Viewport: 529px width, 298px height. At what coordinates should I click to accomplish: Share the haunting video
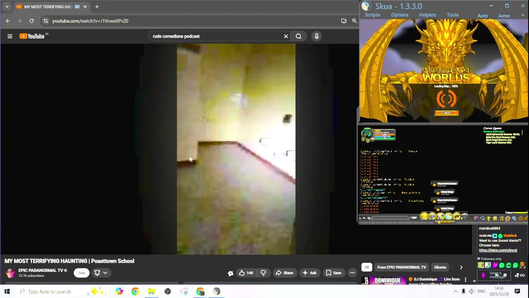pyautogui.click(x=284, y=273)
